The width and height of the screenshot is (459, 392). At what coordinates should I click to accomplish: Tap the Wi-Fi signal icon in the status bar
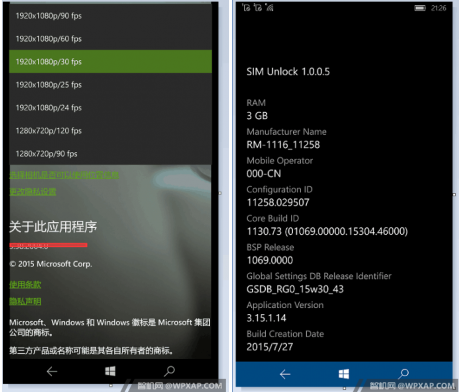pos(270,8)
